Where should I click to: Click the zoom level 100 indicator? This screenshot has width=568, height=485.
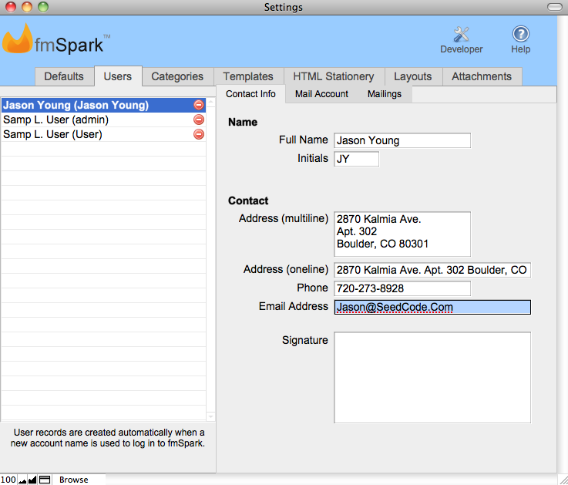(x=8, y=480)
